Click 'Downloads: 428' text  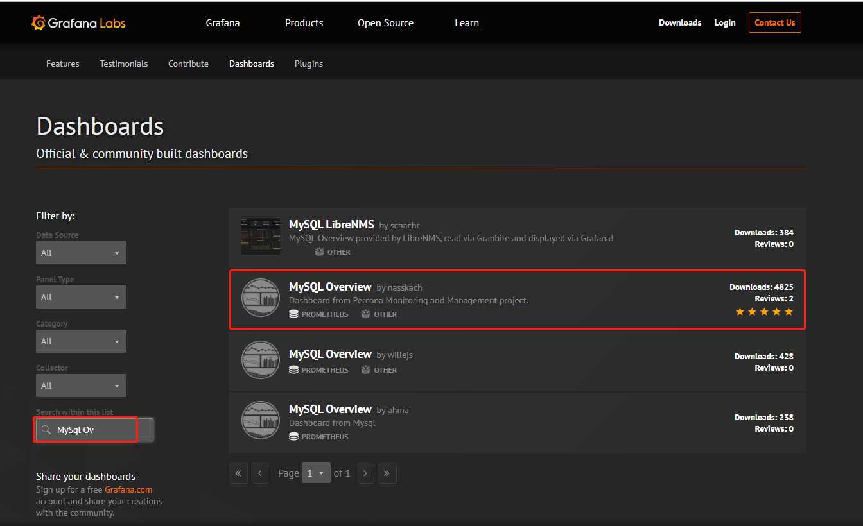pyautogui.click(x=764, y=356)
